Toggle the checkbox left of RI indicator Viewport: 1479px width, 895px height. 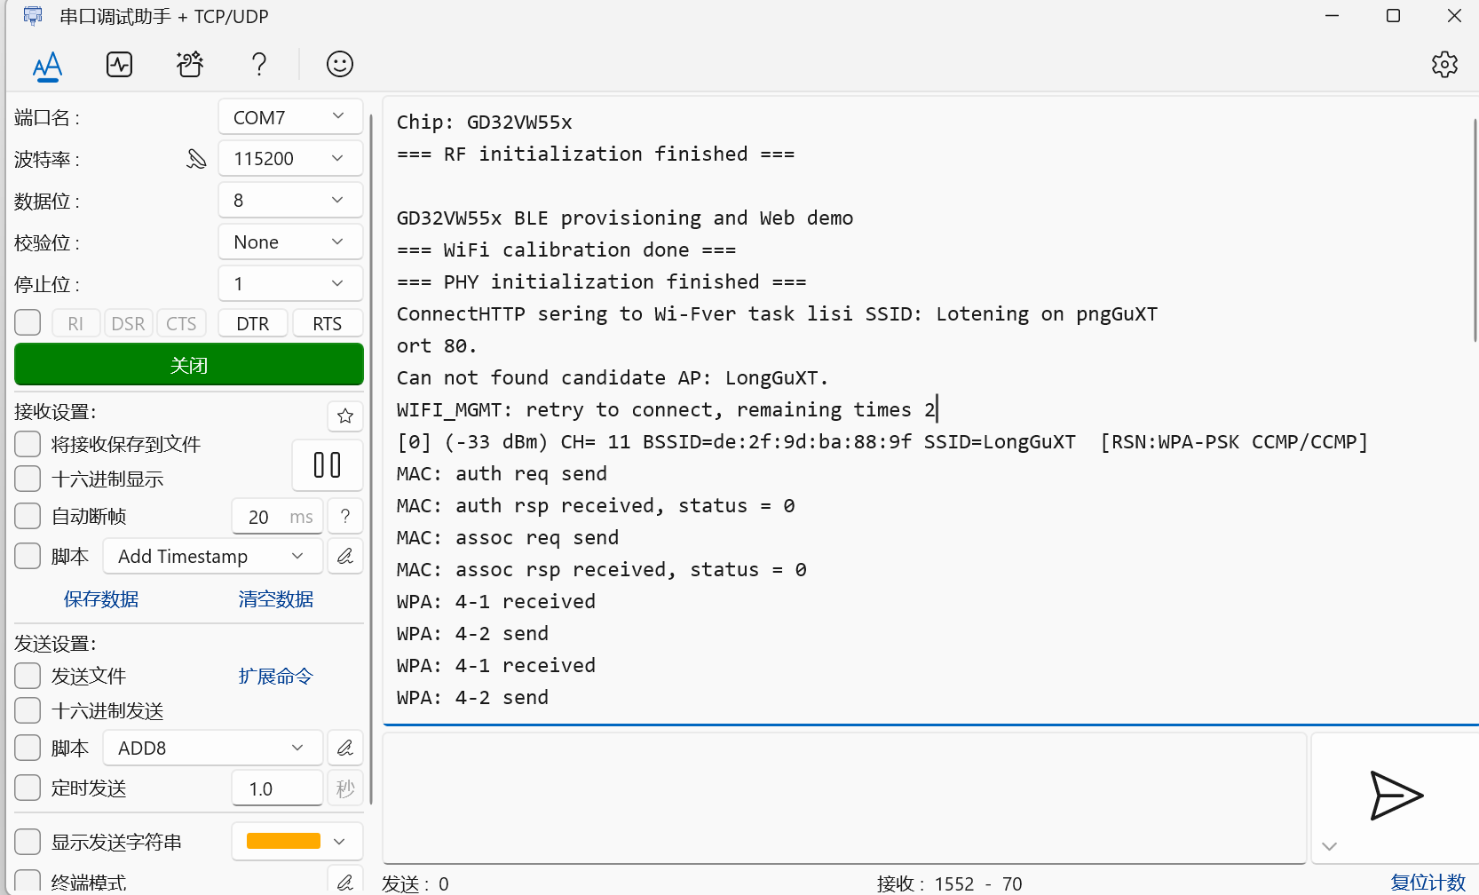(x=28, y=322)
